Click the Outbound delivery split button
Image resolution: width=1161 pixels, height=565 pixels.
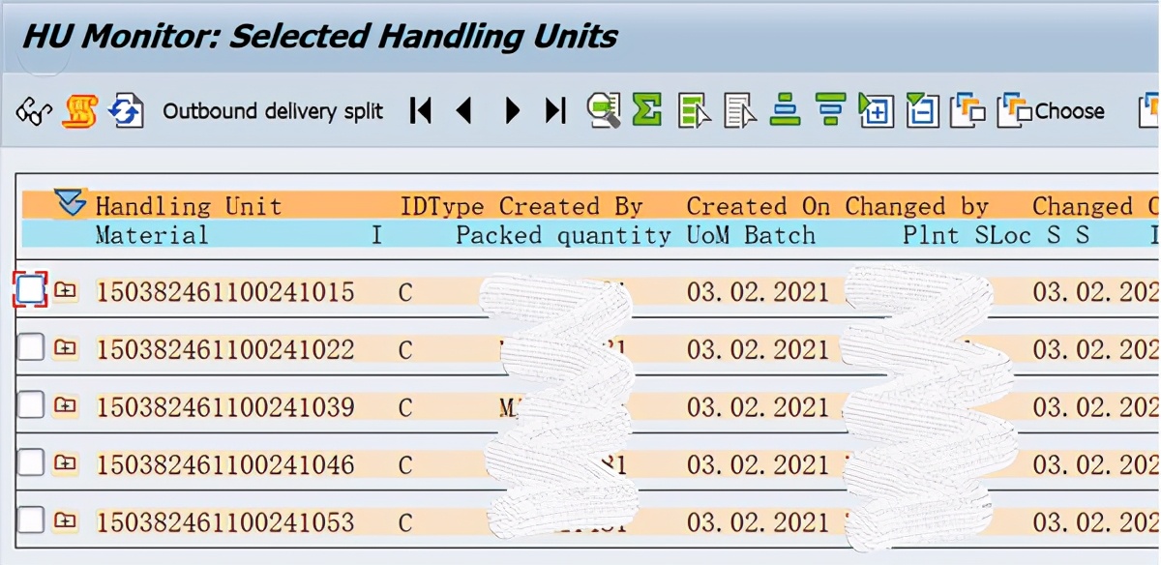coord(273,111)
